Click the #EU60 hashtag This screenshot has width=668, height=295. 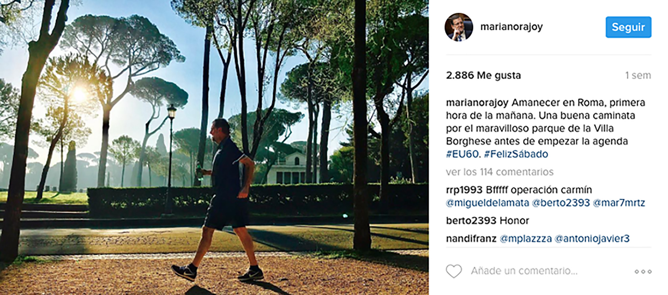pos(463,154)
